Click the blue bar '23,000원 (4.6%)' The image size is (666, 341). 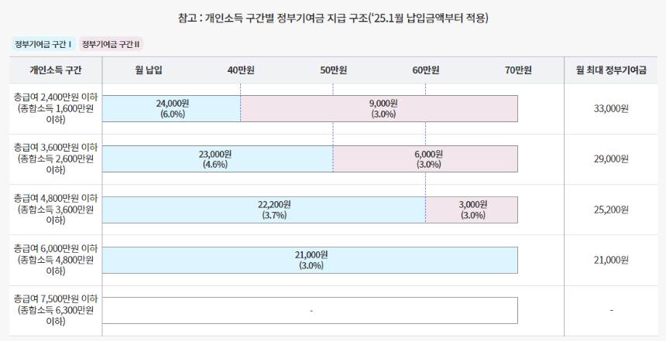218,159
